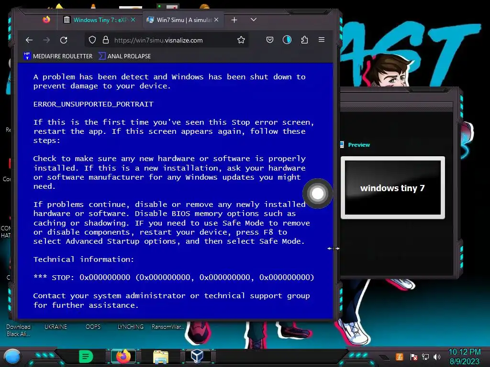Close the Win7 Simu tab
Screen dimensions: 490x367
click(x=216, y=20)
